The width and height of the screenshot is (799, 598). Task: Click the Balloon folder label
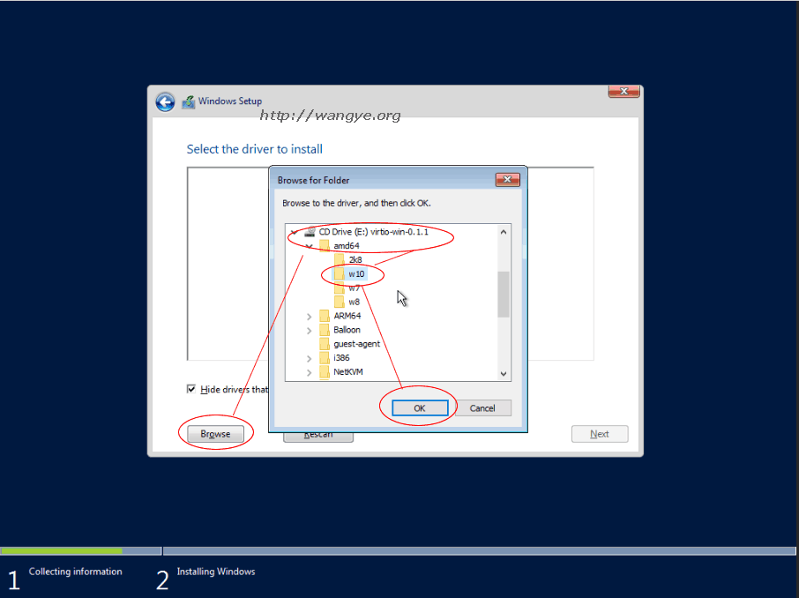347,330
